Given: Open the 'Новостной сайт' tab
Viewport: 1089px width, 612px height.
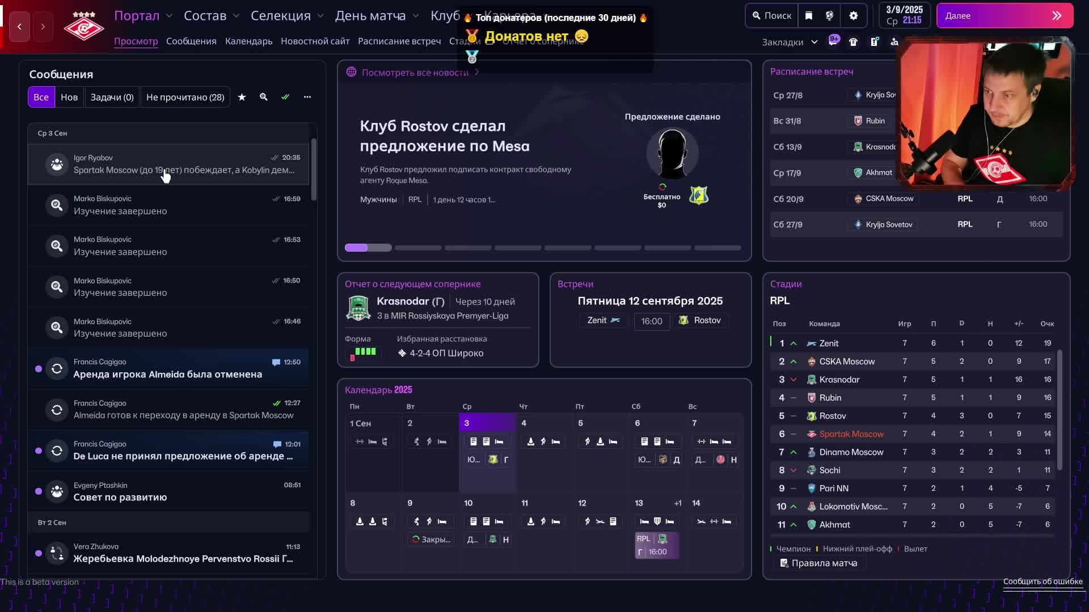Looking at the screenshot, I should pyautogui.click(x=315, y=41).
